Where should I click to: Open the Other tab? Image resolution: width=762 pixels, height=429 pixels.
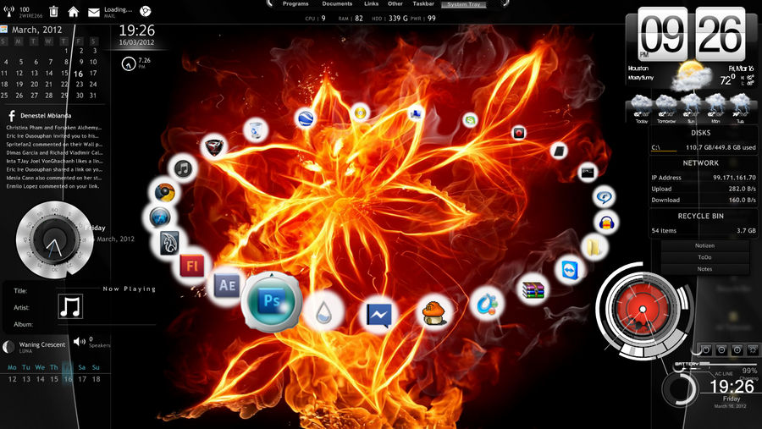pyautogui.click(x=395, y=3)
